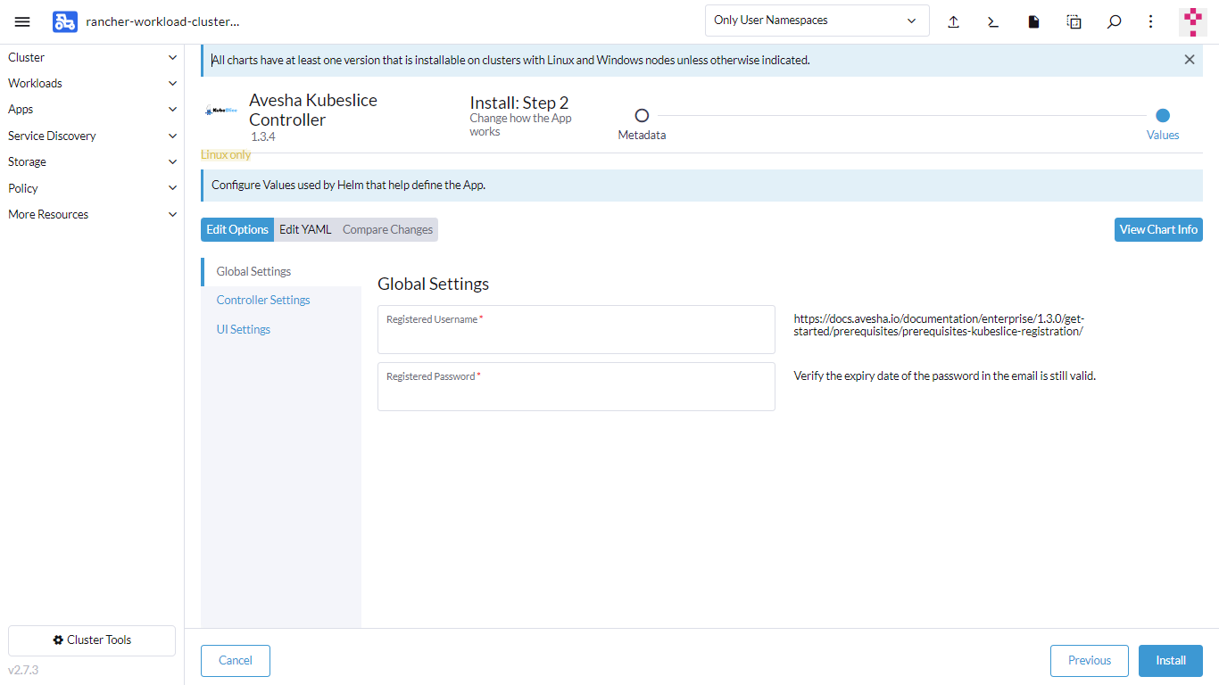
Task: Focus the Registered Password field
Action: [576, 387]
